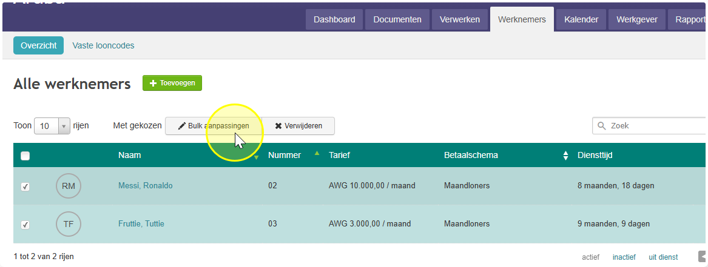Open the rows-per-page dropdown showing 10
The width and height of the screenshot is (708, 267).
pos(52,126)
